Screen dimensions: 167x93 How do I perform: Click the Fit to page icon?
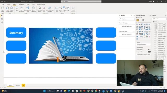tap(164, 88)
